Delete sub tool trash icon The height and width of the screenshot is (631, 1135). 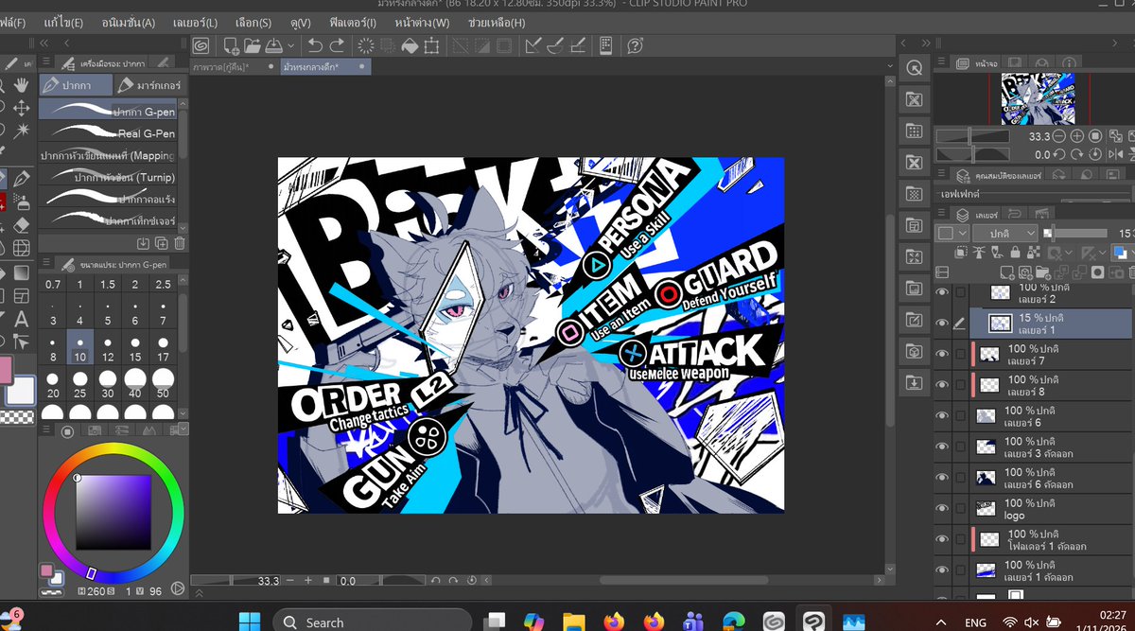click(180, 243)
